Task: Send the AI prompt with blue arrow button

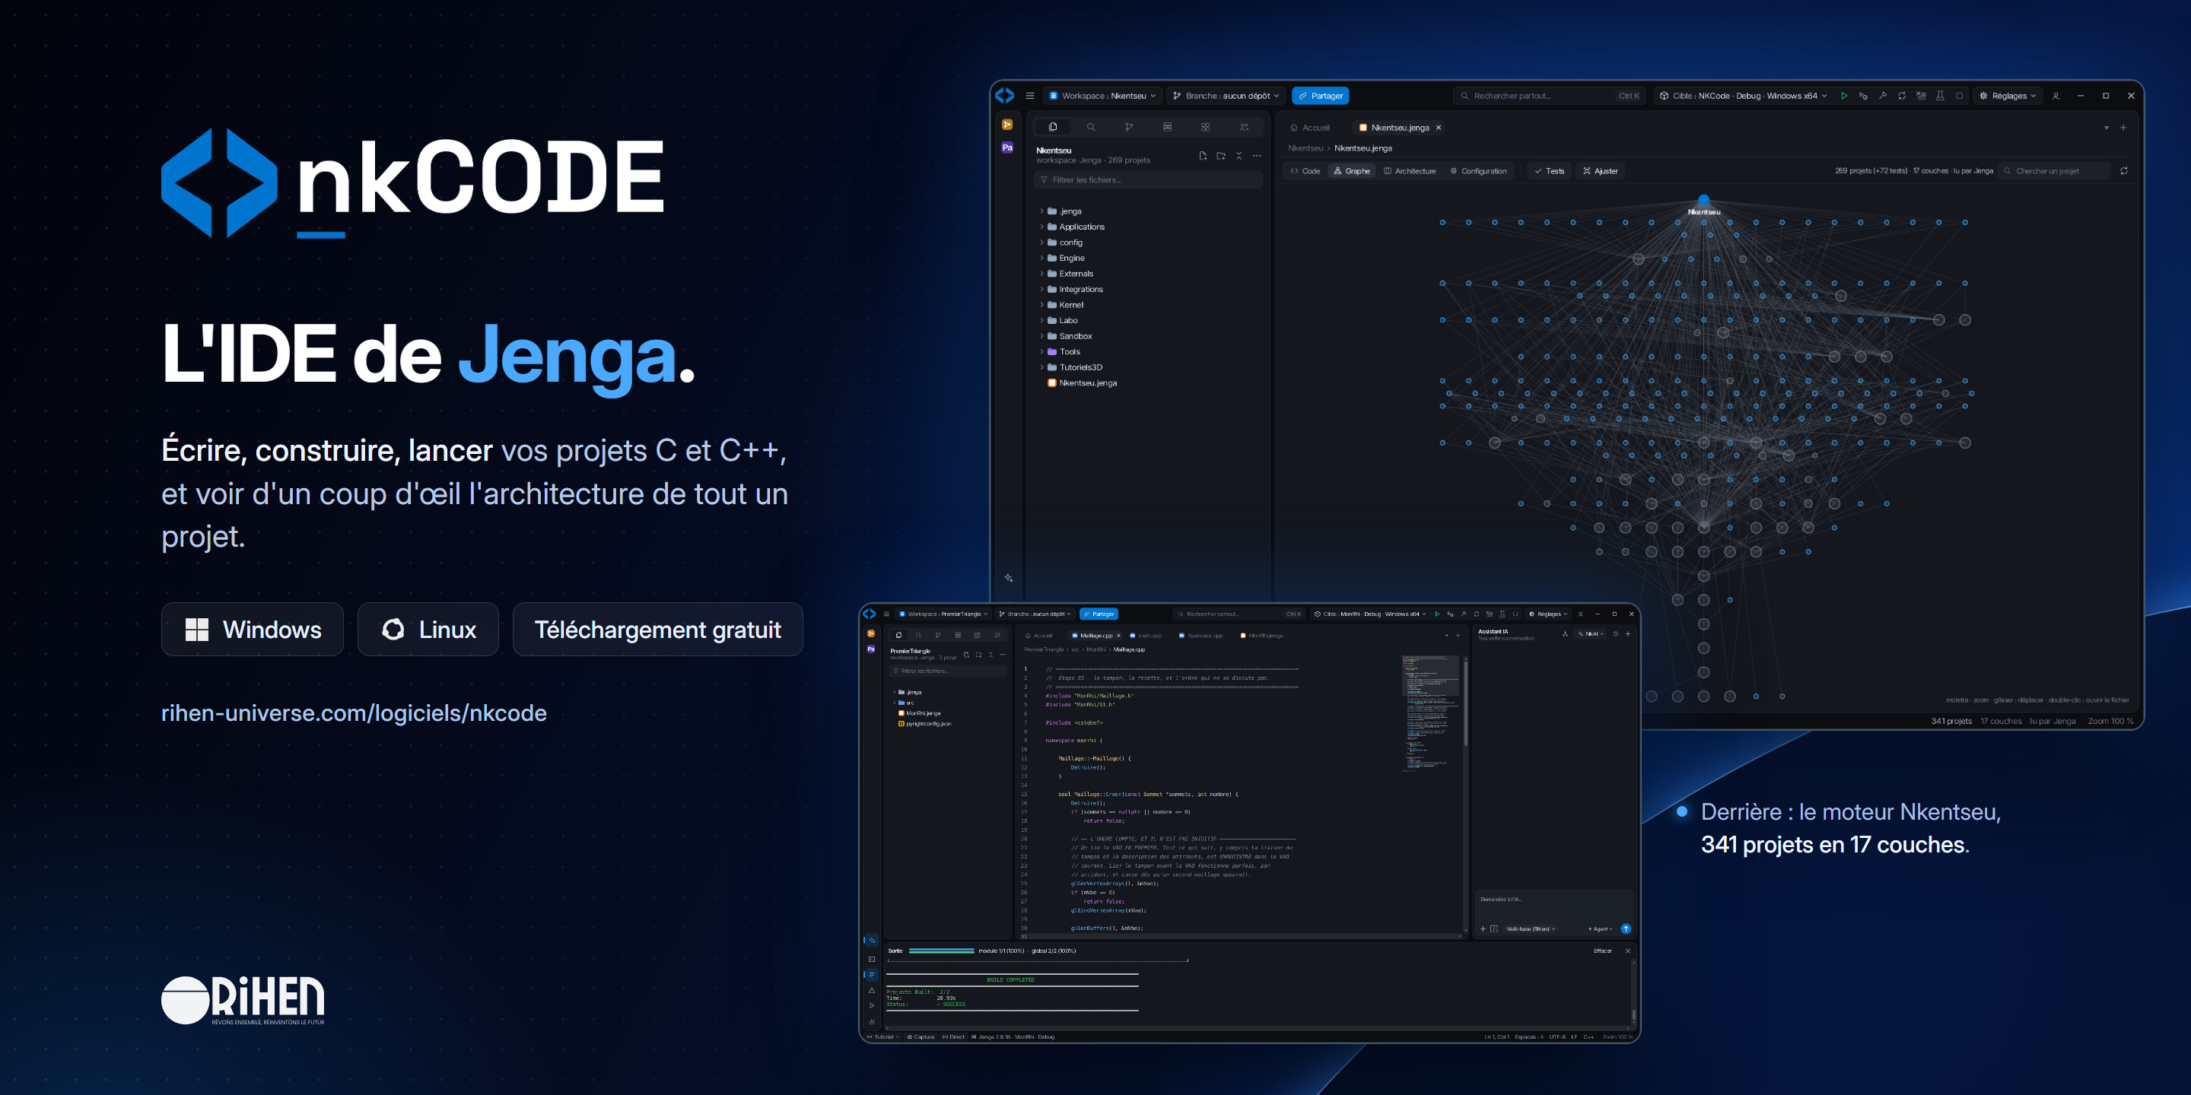Action: [x=1626, y=928]
